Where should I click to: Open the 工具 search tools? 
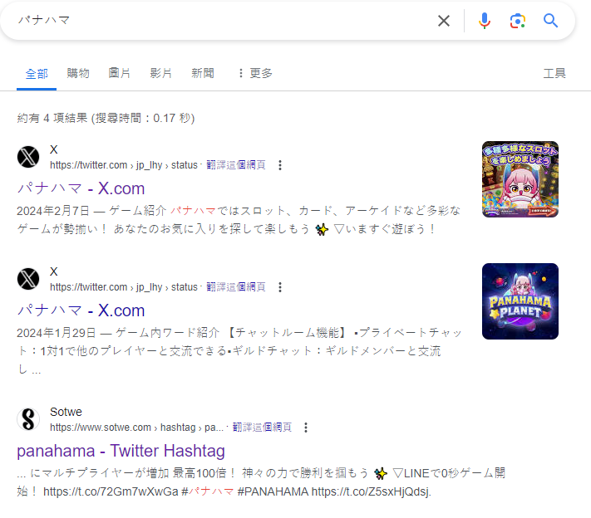pyautogui.click(x=554, y=73)
